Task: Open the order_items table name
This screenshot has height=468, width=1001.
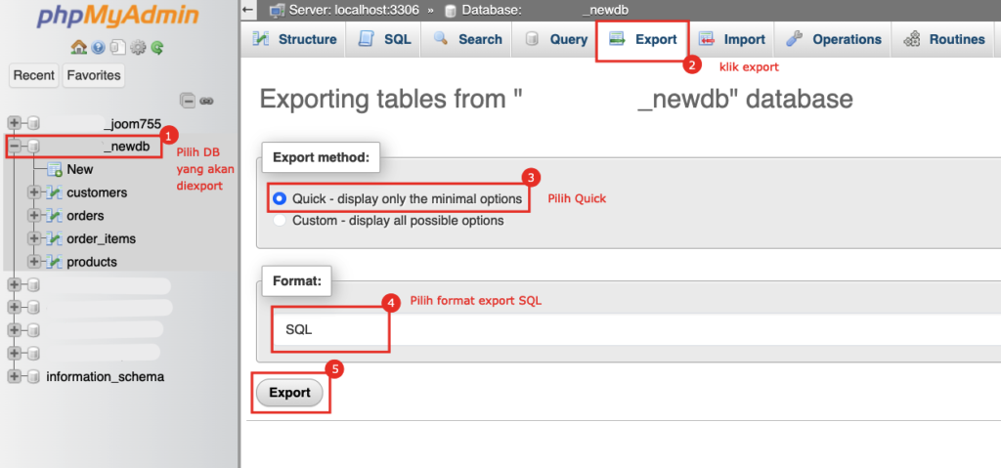Action: click(102, 238)
